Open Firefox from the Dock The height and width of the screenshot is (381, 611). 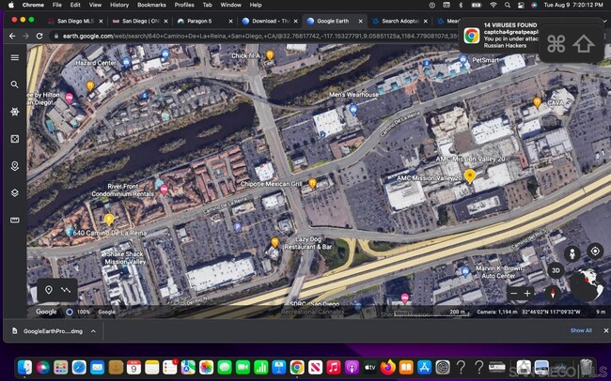(387, 367)
